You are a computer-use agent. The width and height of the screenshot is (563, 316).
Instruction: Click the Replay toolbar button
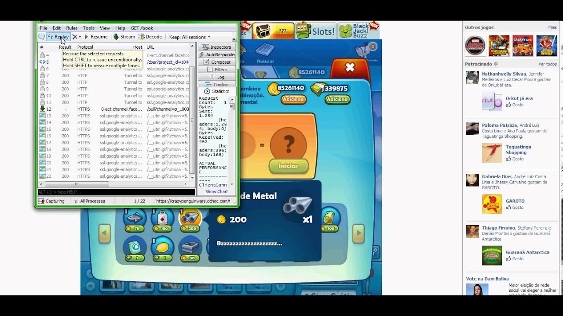[58, 37]
